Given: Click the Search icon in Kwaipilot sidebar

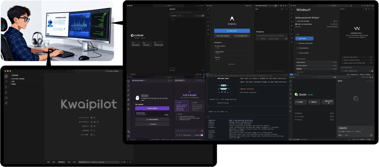Looking at the screenshot, I should click(x=6, y=81).
